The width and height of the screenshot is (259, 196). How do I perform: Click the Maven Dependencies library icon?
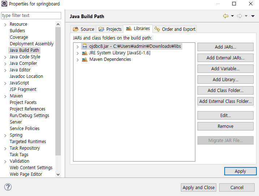[x=85, y=59]
